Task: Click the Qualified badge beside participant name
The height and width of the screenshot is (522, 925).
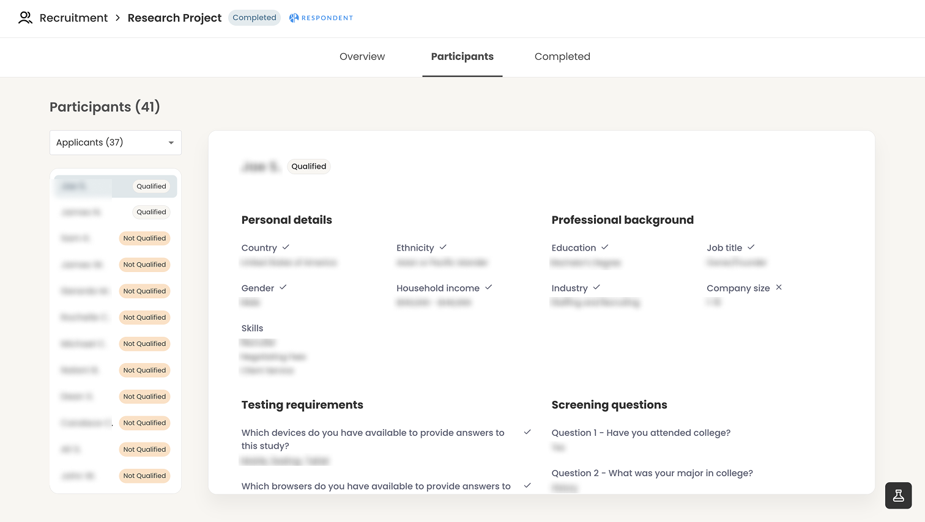Action: pyautogui.click(x=309, y=166)
